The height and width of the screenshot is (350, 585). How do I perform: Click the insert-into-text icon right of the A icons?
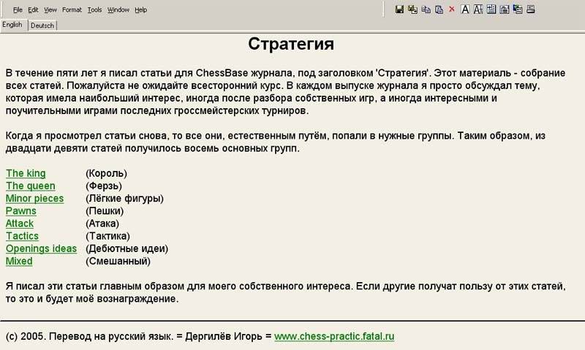click(491, 9)
